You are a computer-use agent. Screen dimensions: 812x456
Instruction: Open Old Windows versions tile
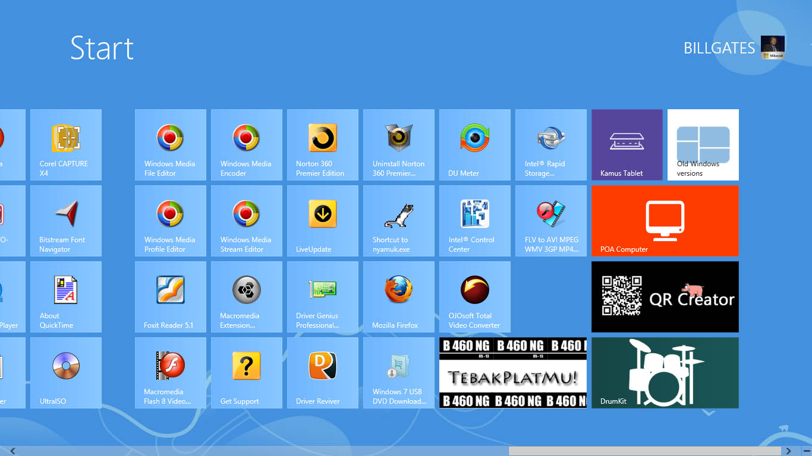[703, 145]
